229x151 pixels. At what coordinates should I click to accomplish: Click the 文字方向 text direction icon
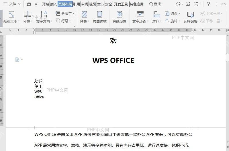click(x=44, y=14)
